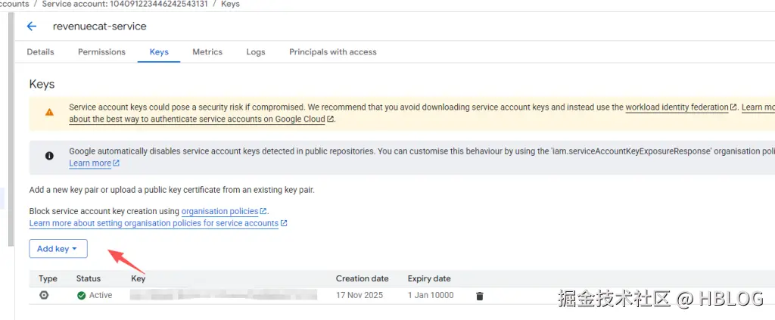Open the Logs tab
Screen dimensions: 775x320
(x=256, y=52)
